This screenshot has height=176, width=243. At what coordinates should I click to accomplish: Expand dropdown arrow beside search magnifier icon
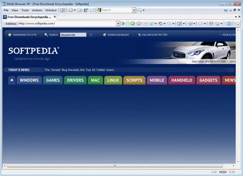pos(144,10)
